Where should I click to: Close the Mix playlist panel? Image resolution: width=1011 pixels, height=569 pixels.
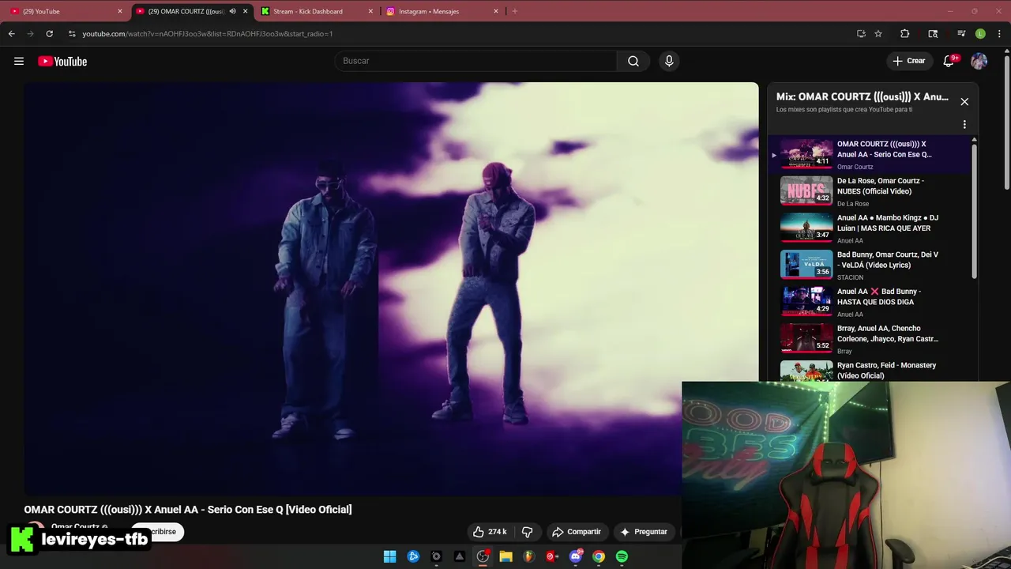964,101
